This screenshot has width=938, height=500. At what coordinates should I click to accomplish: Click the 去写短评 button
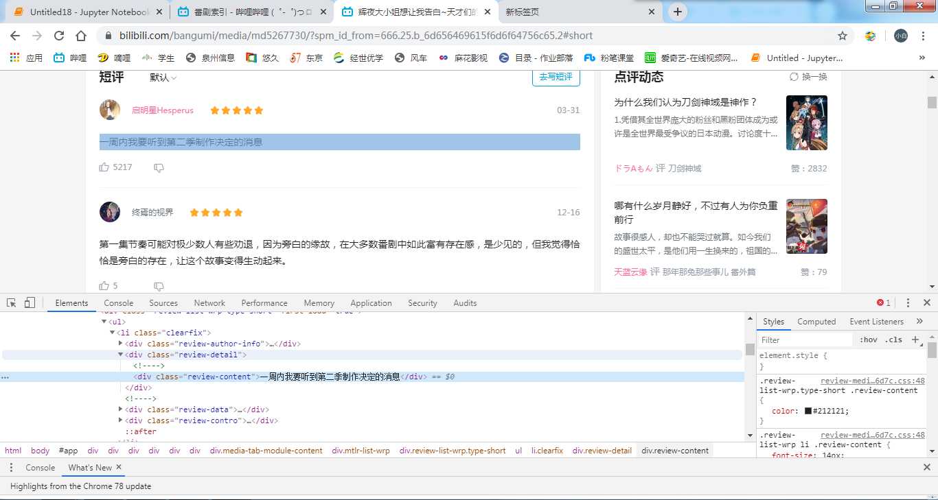[556, 77]
